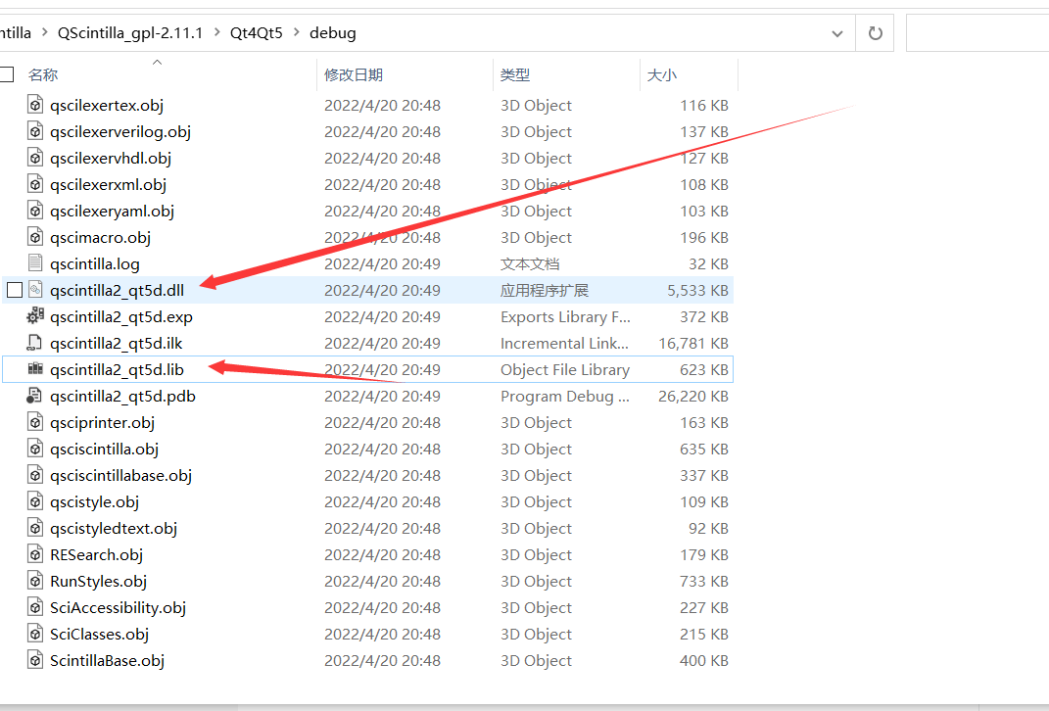Open the address bar history dropdown
Screen dimensions: 1049x711
(x=837, y=32)
